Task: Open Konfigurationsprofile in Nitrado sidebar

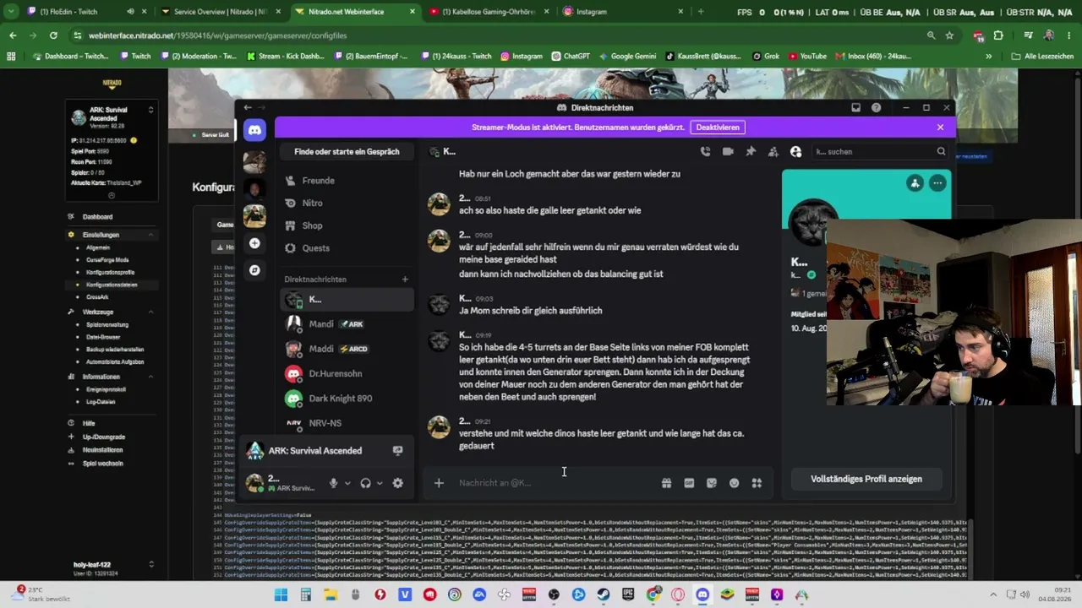Action: [110, 273]
